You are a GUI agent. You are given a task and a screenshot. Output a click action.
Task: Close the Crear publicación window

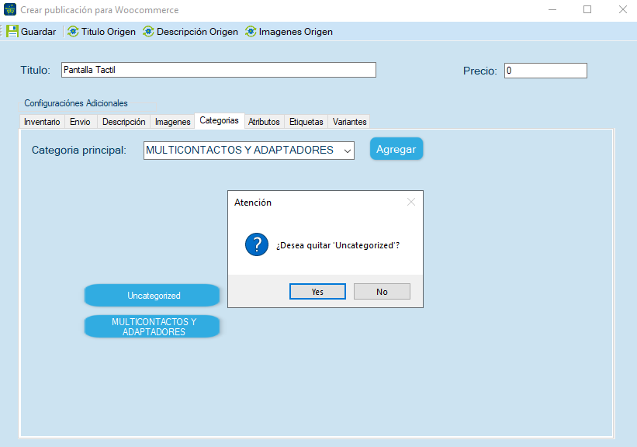tap(623, 9)
